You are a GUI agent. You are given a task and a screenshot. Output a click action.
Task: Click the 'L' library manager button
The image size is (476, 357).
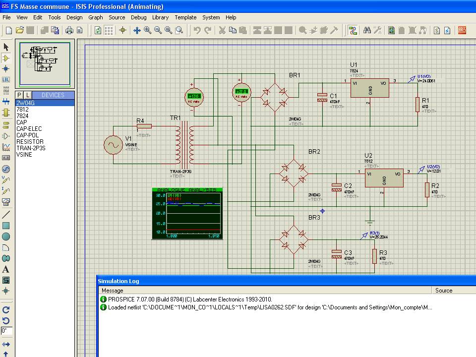[28, 95]
